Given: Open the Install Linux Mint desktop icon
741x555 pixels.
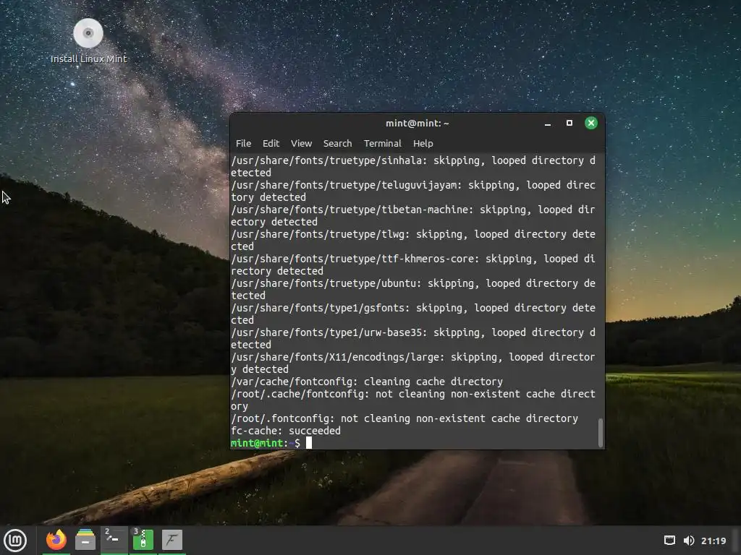Looking at the screenshot, I should pos(88,41).
